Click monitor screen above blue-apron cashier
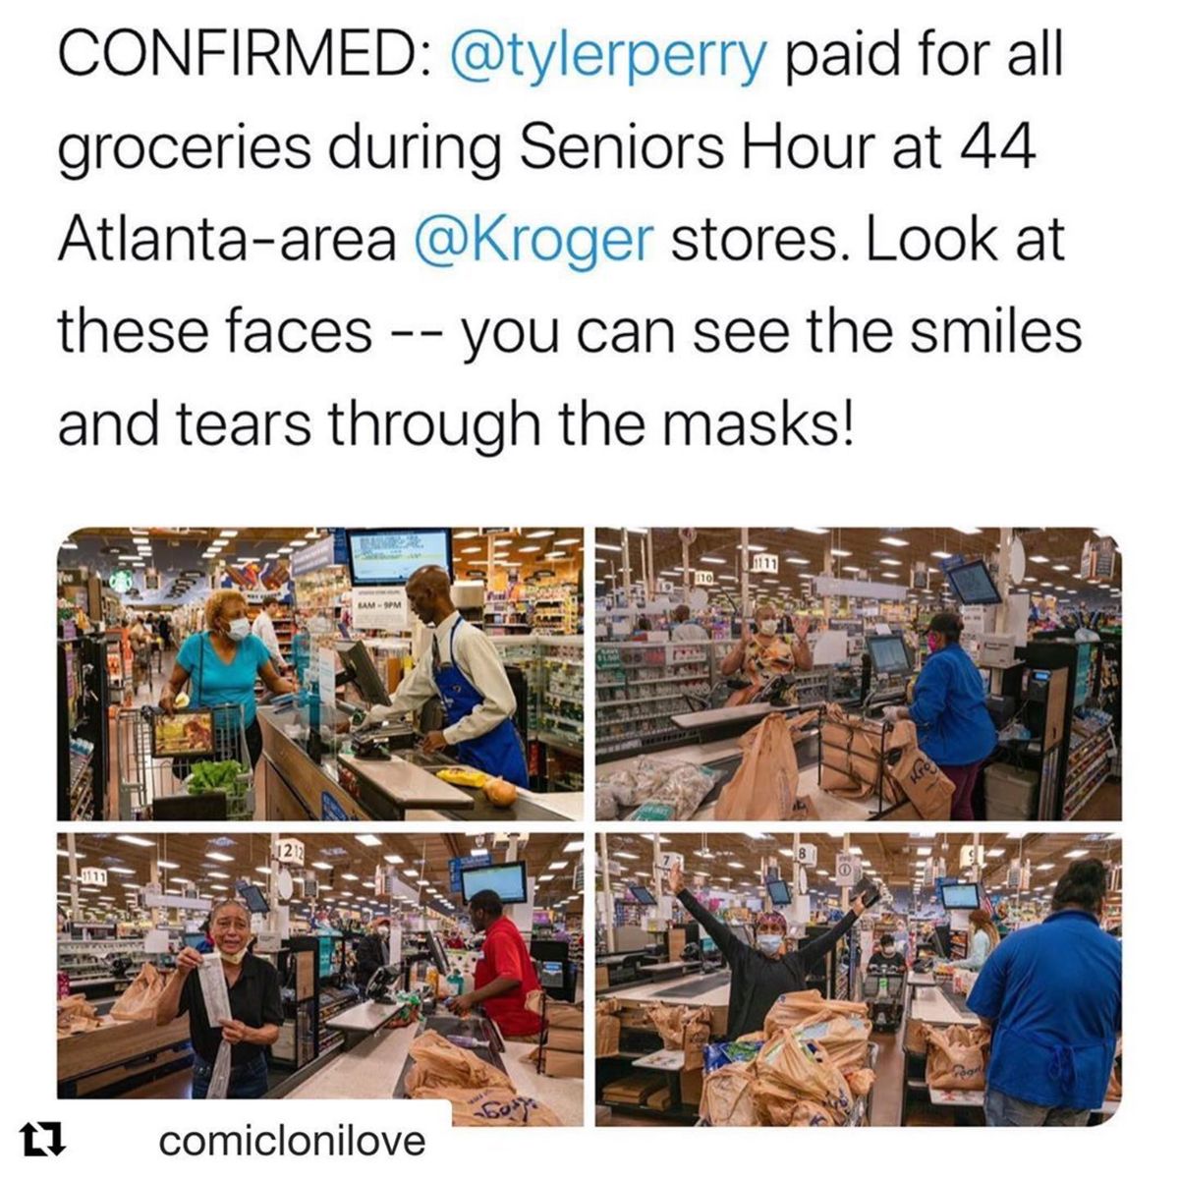The width and height of the screenshot is (1179, 1179). click(399, 556)
